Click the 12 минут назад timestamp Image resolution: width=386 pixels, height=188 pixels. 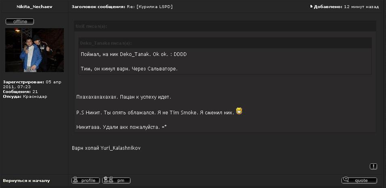click(361, 7)
